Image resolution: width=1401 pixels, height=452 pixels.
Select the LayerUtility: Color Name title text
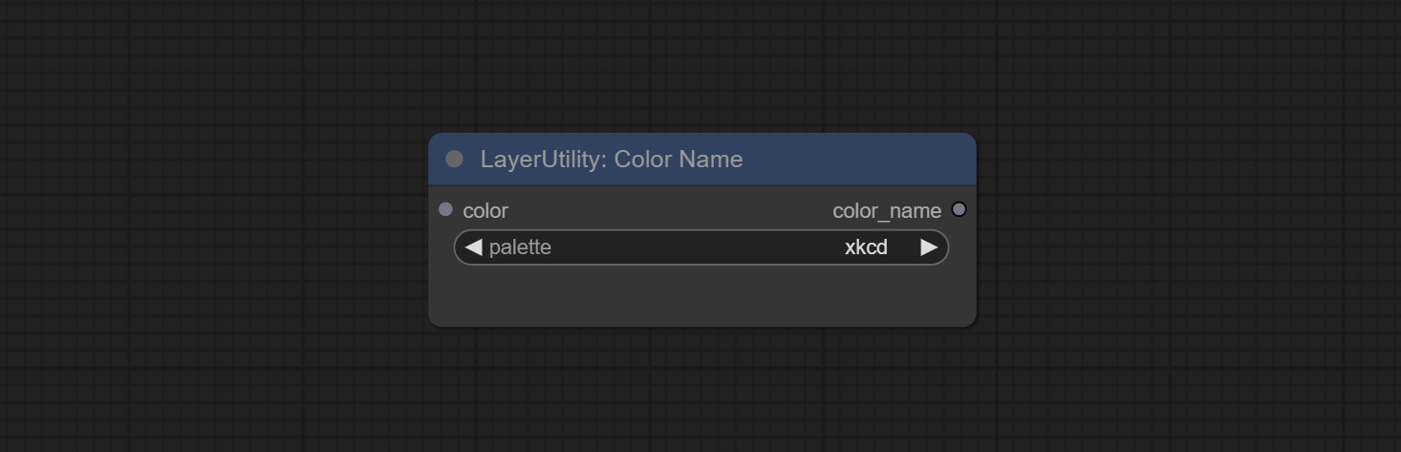pos(611,160)
